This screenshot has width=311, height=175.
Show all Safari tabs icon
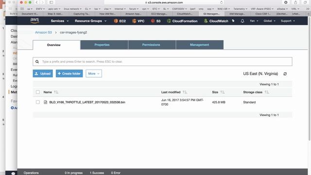pos(305,2)
